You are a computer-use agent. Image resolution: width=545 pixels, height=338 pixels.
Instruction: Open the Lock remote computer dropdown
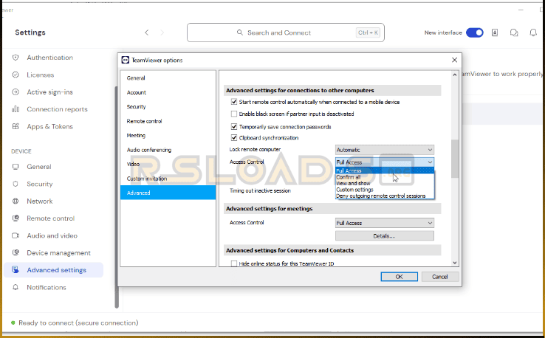coord(385,150)
